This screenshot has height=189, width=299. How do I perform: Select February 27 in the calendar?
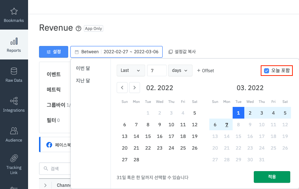(124, 159)
